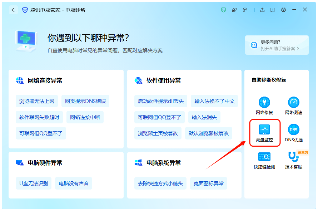This screenshot has width=318, height=211.
Task: Click the computer clinic monitor illustration
Action: click(26, 41)
